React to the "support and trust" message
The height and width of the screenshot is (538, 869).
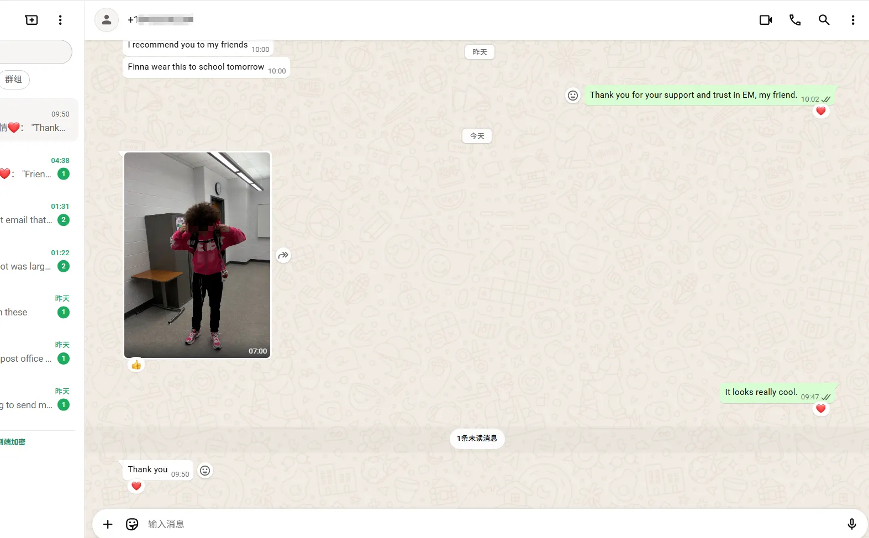(573, 96)
